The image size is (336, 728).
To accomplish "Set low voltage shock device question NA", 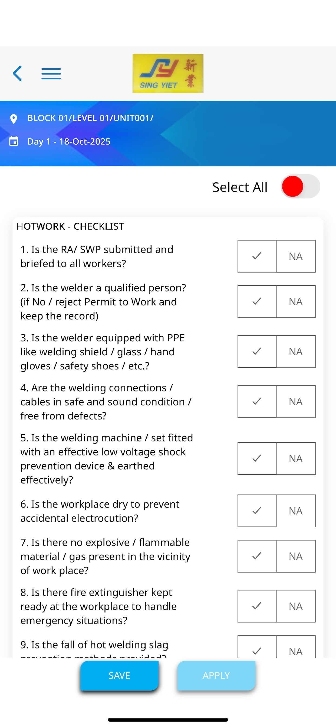I will [296, 459].
